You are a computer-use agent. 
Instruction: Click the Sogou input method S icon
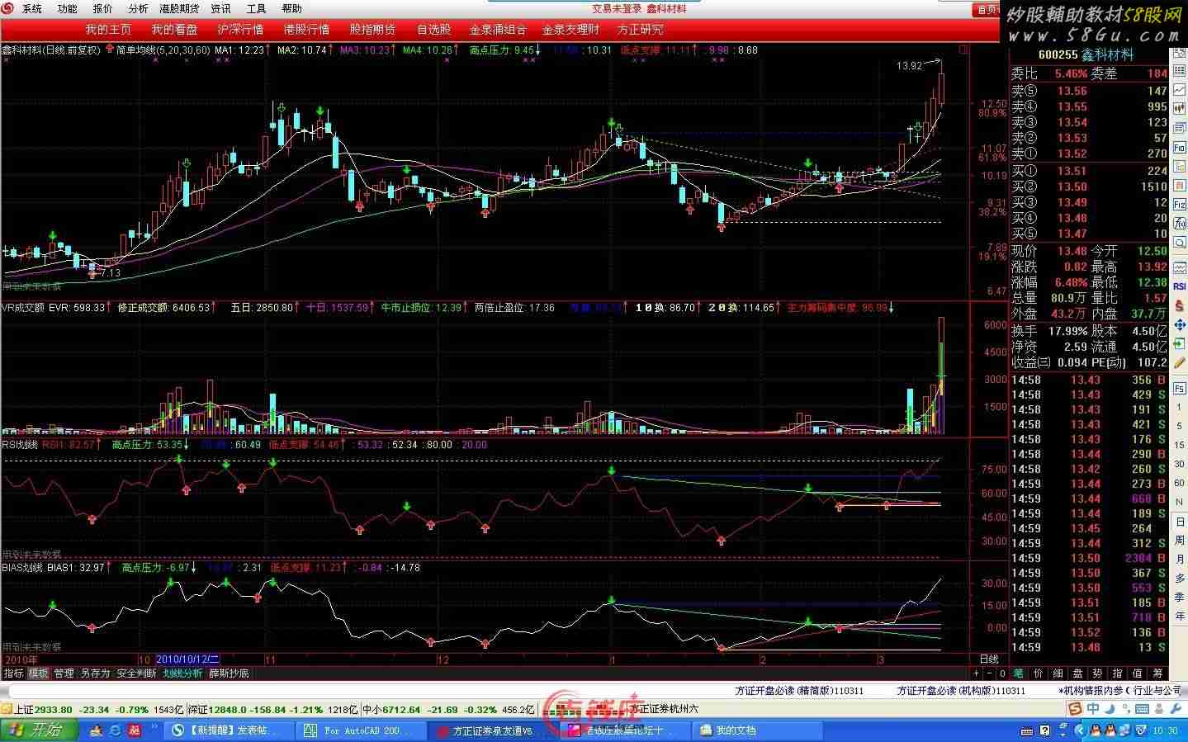pyautogui.click(x=1074, y=709)
